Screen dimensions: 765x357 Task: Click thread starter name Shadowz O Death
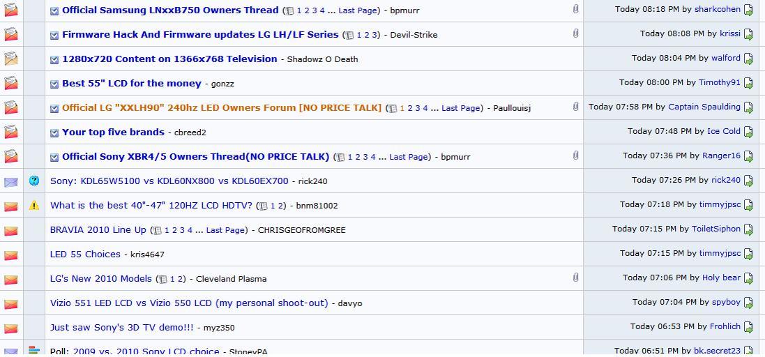coord(322,59)
